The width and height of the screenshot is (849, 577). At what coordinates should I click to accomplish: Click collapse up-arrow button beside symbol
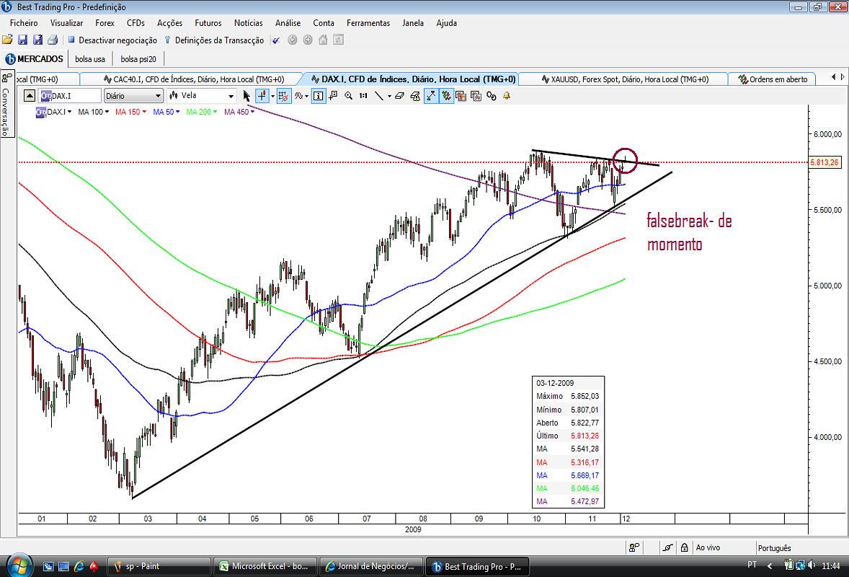pos(30,96)
